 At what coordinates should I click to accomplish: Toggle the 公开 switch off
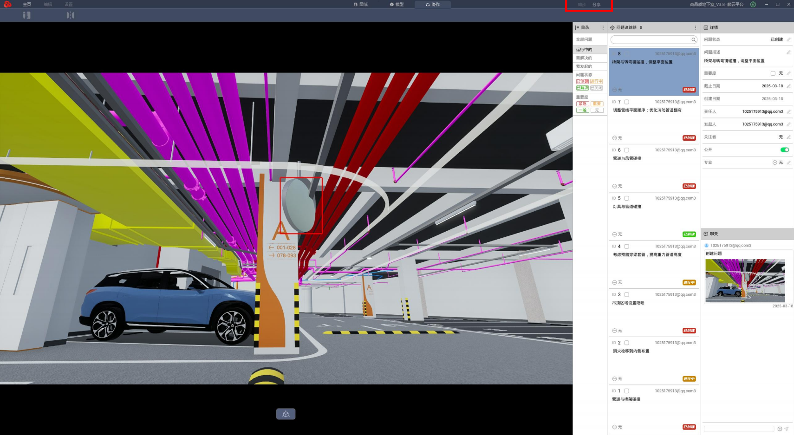coord(784,150)
